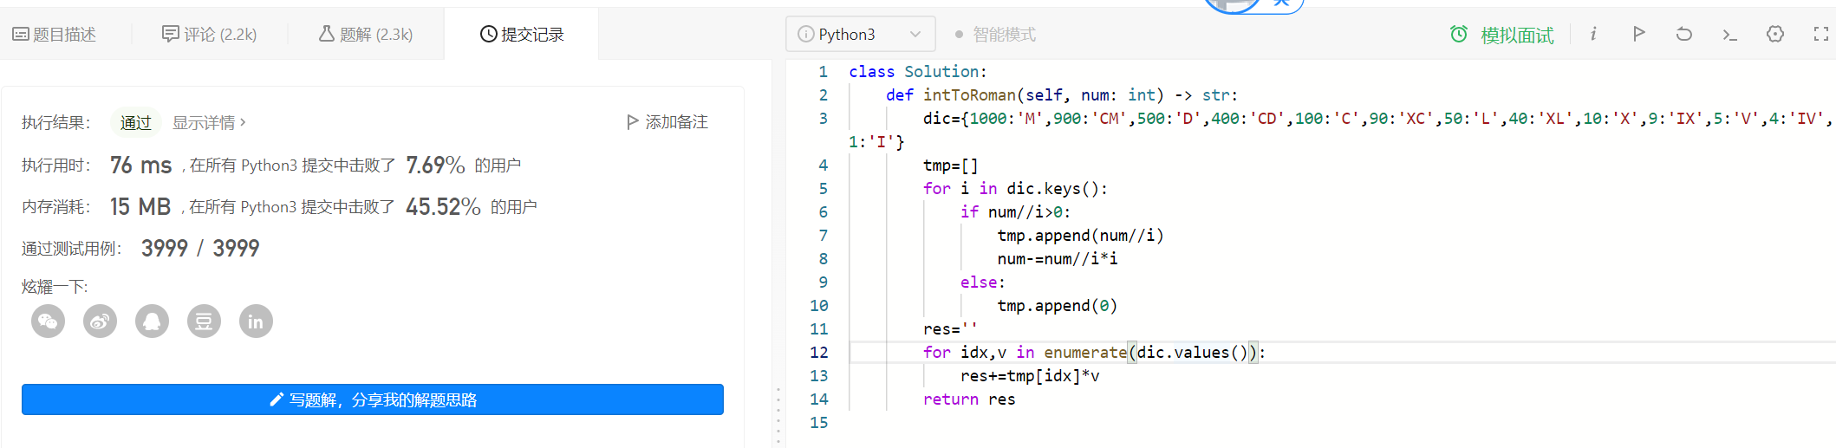Open editor settings gear
This screenshot has height=448, width=1836.
(x=1775, y=34)
